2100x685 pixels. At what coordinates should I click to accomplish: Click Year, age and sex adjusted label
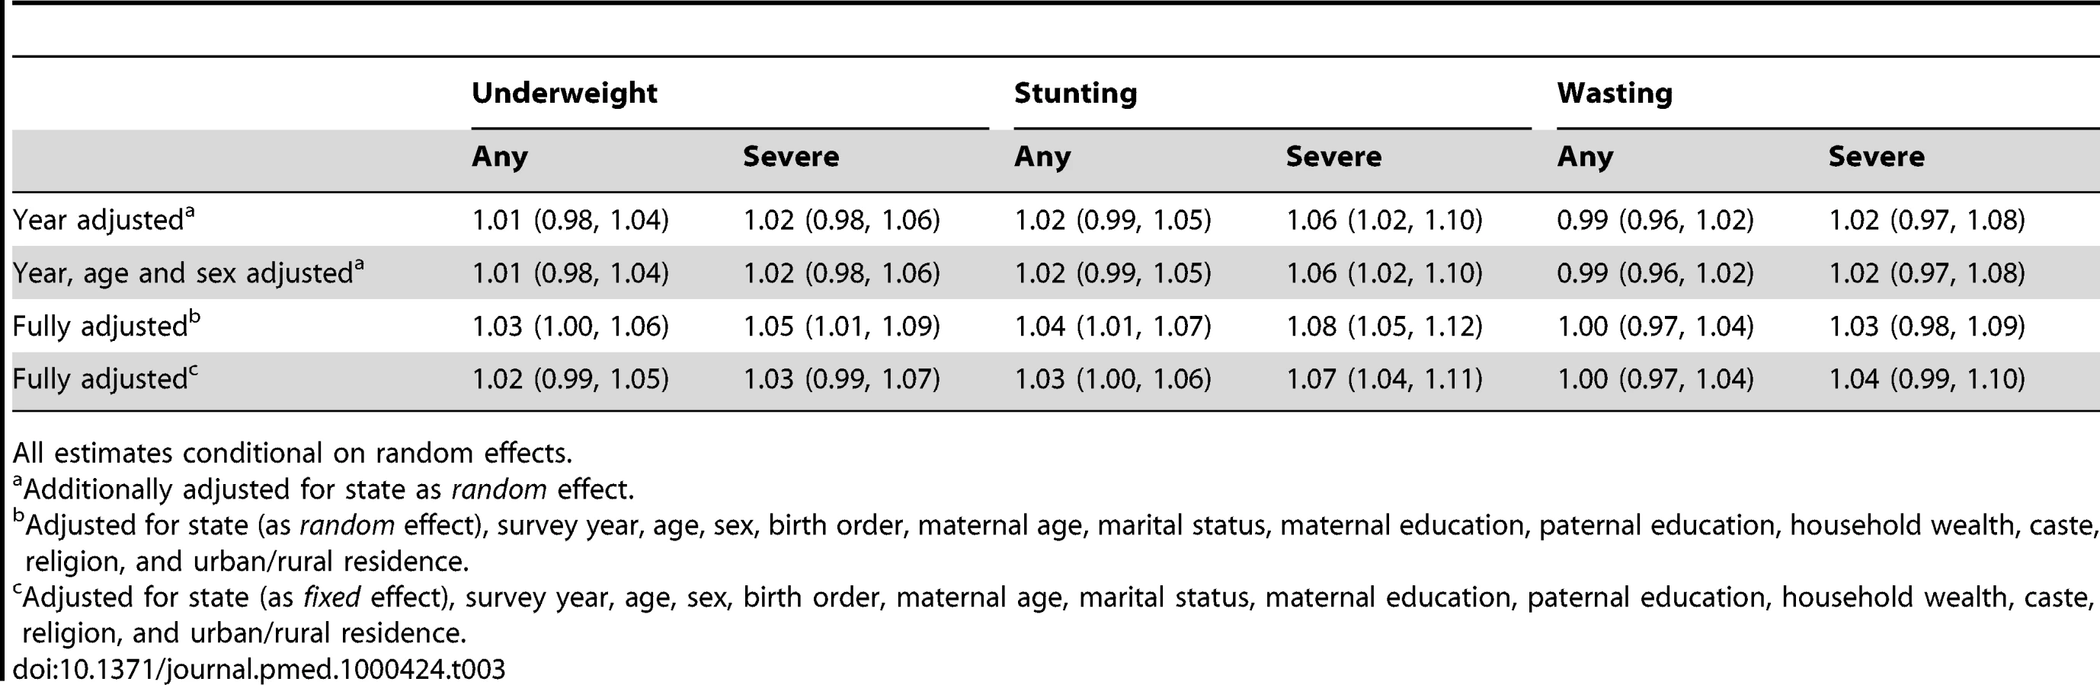point(188,272)
